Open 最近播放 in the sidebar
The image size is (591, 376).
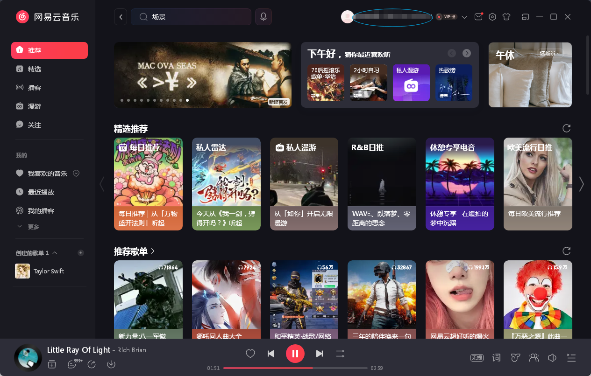coord(50,192)
